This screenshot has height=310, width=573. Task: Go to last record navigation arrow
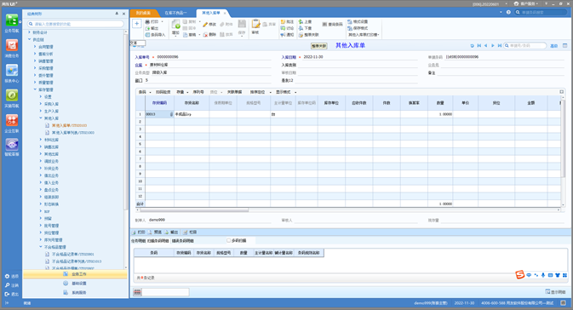pos(499,46)
